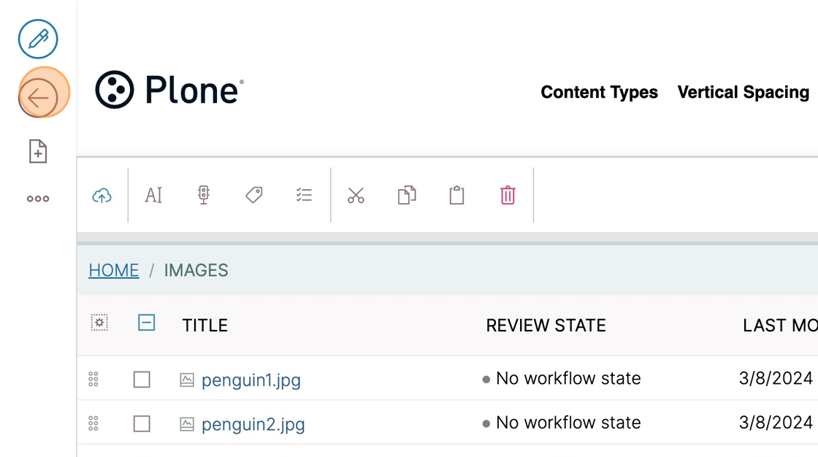Follow the HOME breadcrumb link

tap(114, 270)
